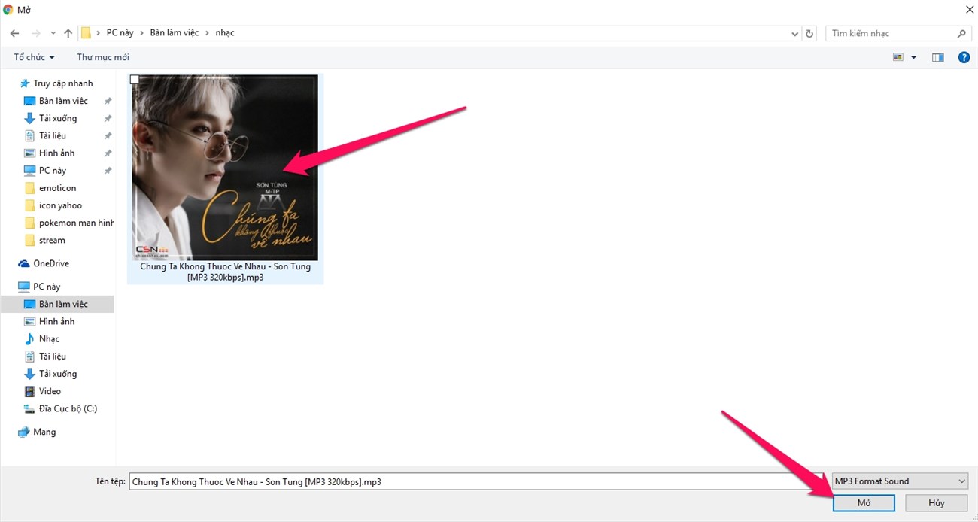Click Thư mục mới button
This screenshot has width=978, height=522.
[103, 57]
